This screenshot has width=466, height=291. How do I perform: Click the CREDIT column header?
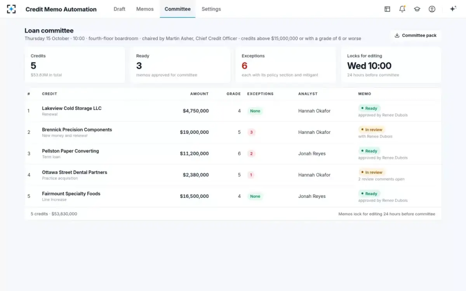coord(49,94)
